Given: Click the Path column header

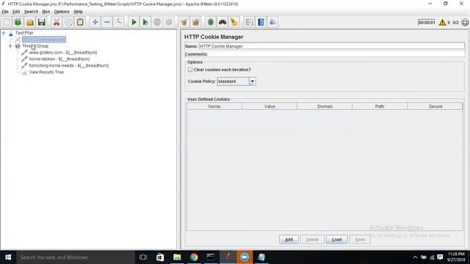Looking at the screenshot, I should [380, 106].
